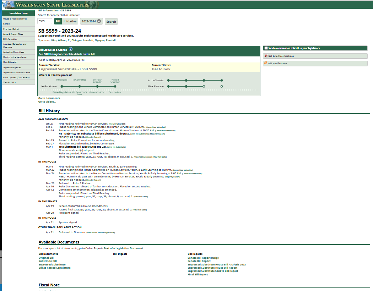373x291 pixels.
Task: Open the Final Bill Report
Action: (198, 275)
